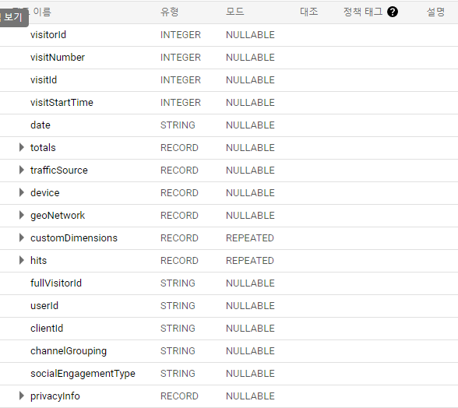This screenshot has width=458, height=408.
Task: Click the channelGrouping field name
Action: point(69,350)
